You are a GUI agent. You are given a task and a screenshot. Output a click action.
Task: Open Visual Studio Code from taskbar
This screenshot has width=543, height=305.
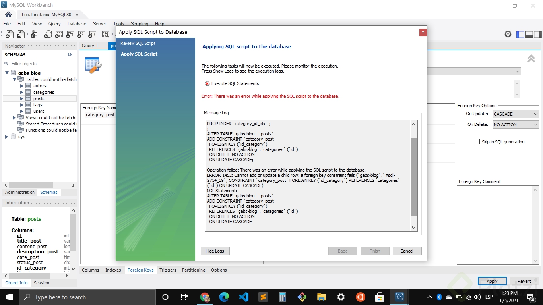[x=244, y=297]
